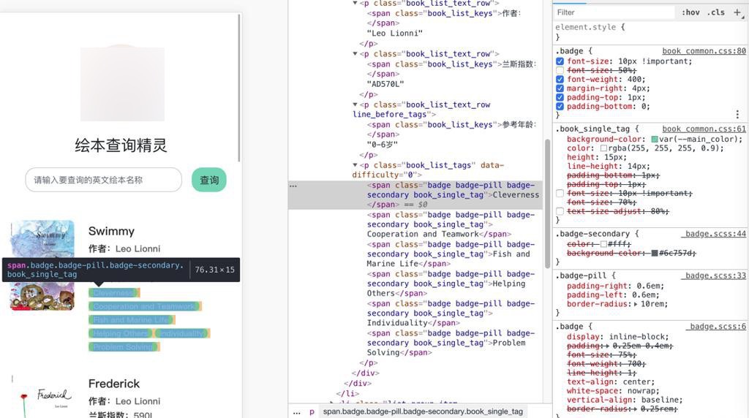Open the three-dot menu in .badge rule
Image resolution: width=749 pixels, height=418 pixels.
pyautogui.click(x=737, y=115)
